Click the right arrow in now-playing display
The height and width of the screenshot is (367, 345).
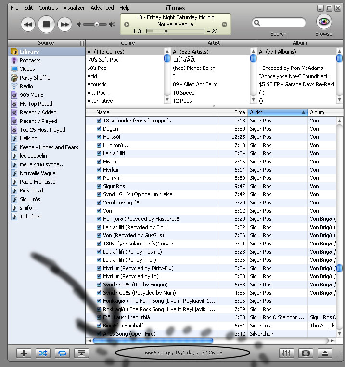(224, 24)
